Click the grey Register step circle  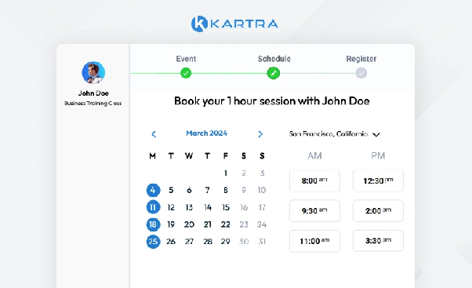pos(361,73)
